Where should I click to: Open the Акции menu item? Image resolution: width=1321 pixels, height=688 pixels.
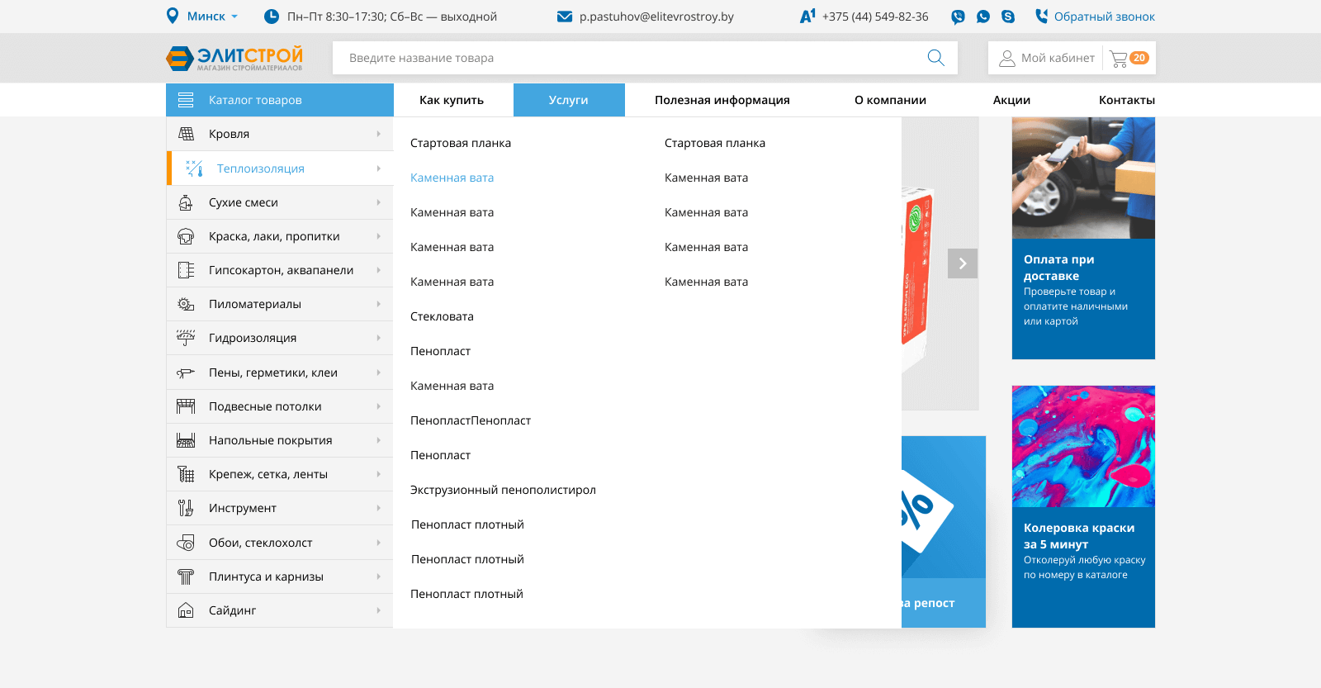coord(1011,100)
